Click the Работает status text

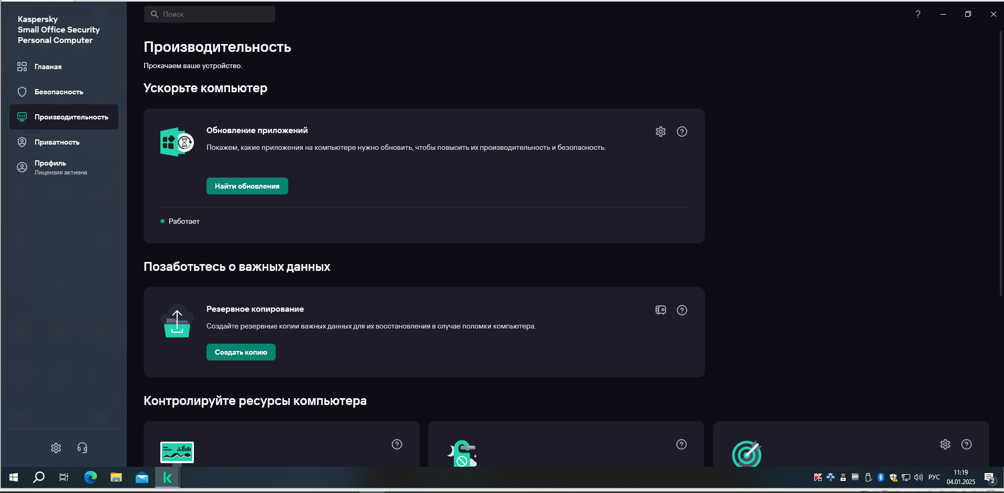(184, 221)
